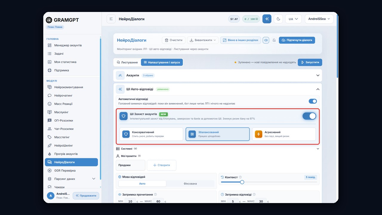Open Прогрів акаунтів module

point(72,154)
